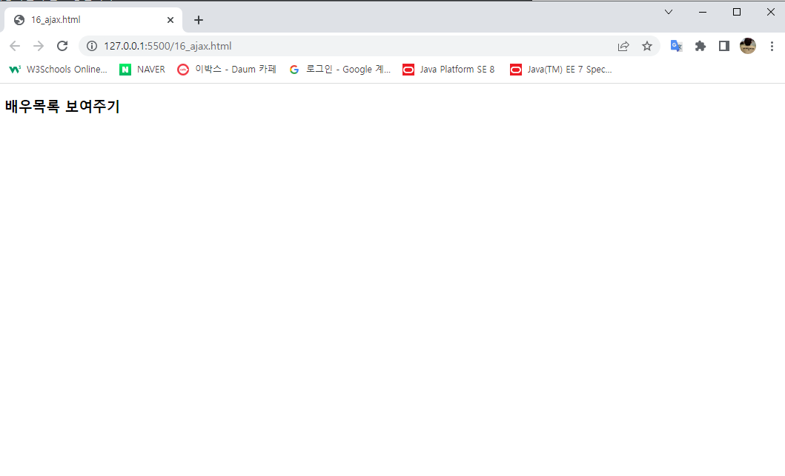Share this page using the share icon

(623, 46)
